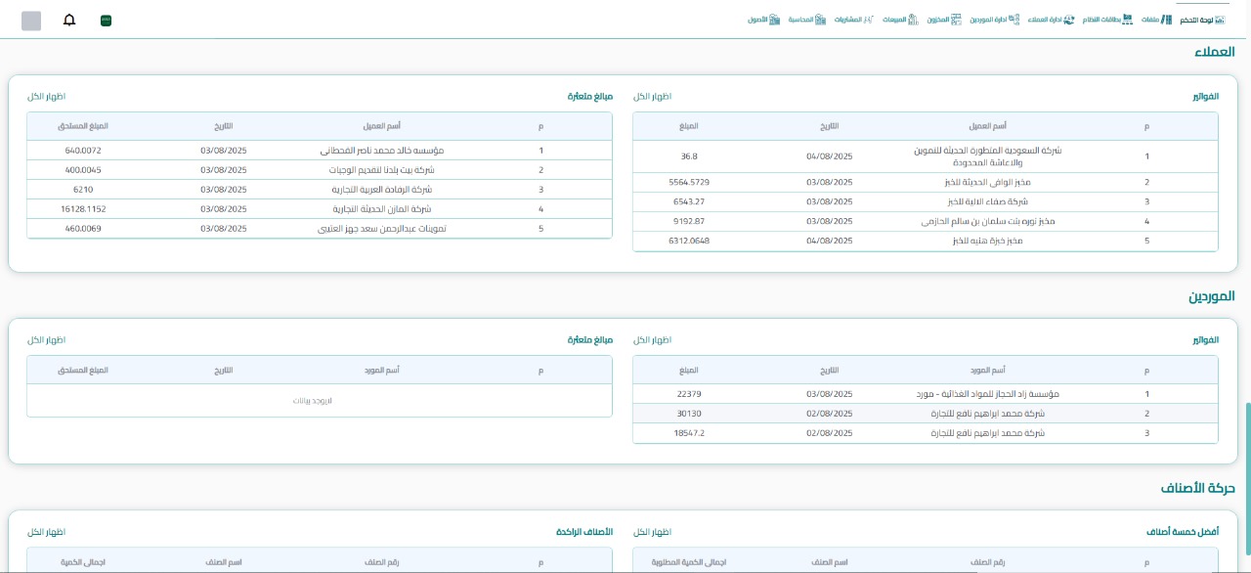Click the green Saudi flag language icon
Image resolution: width=1251 pixels, height=573 pixels.
107,21
